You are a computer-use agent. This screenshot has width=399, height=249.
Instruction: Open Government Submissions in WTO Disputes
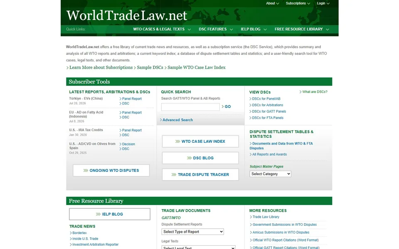[283, 225]
